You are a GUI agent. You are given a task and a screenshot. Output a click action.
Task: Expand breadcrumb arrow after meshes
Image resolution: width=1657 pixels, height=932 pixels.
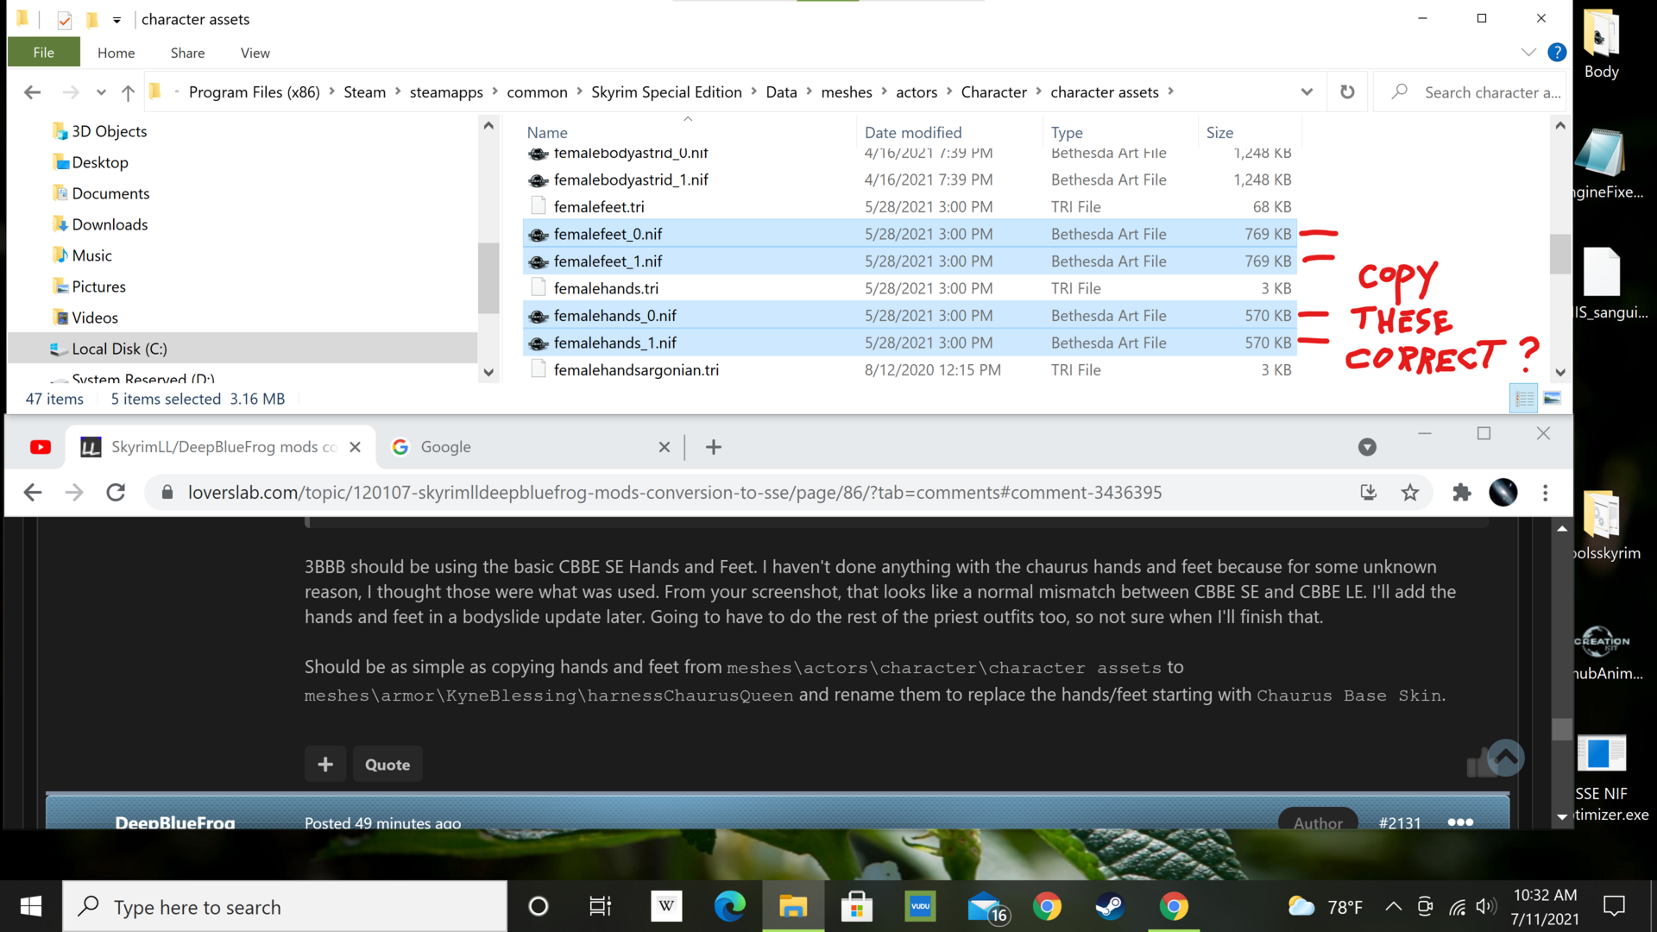click(x=884, y=91)
